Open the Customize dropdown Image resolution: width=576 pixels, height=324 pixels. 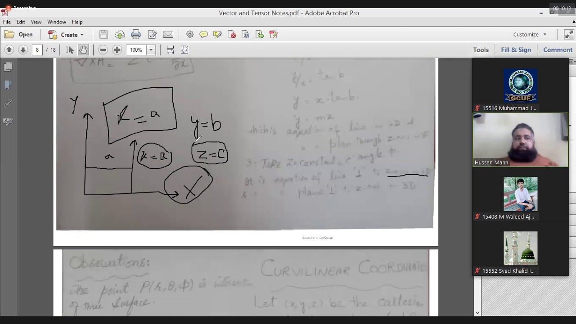[x=530, y=35]
